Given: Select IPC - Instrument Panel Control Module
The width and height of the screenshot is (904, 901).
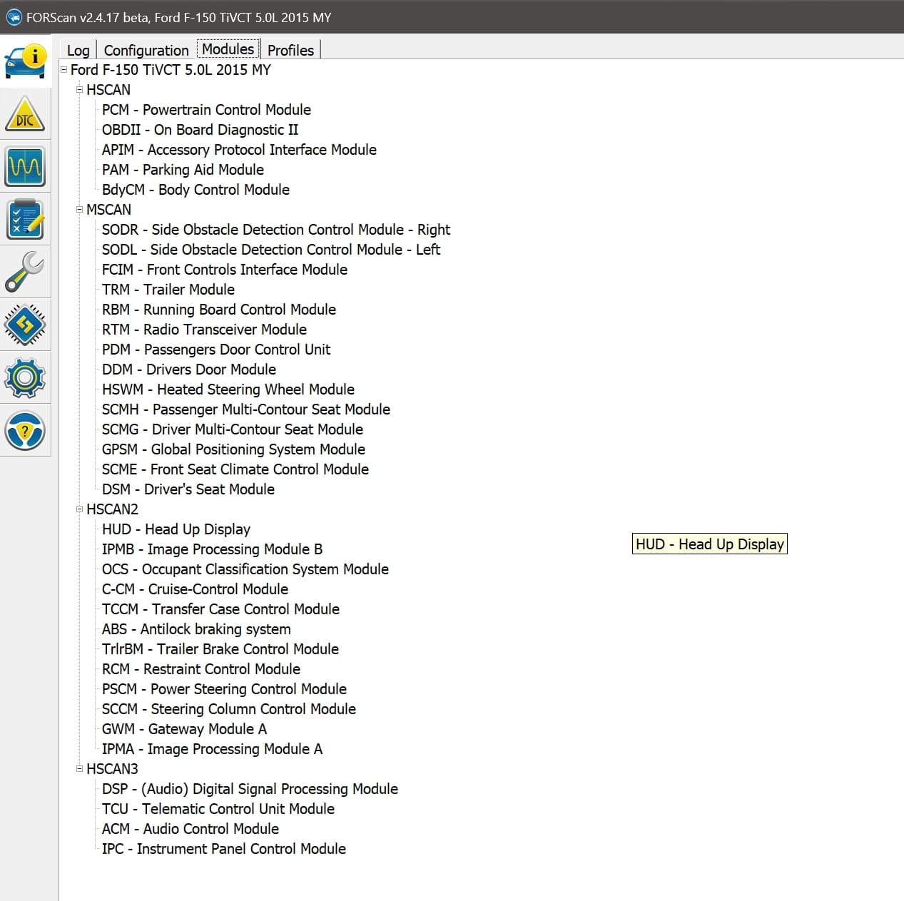Looking at the screenshot, I should tap(224, 849).
